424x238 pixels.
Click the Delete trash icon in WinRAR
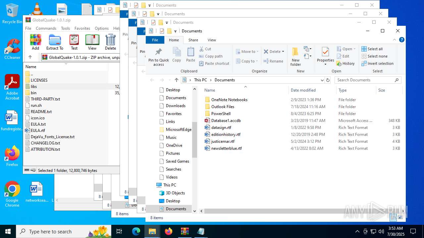point(110,42)
